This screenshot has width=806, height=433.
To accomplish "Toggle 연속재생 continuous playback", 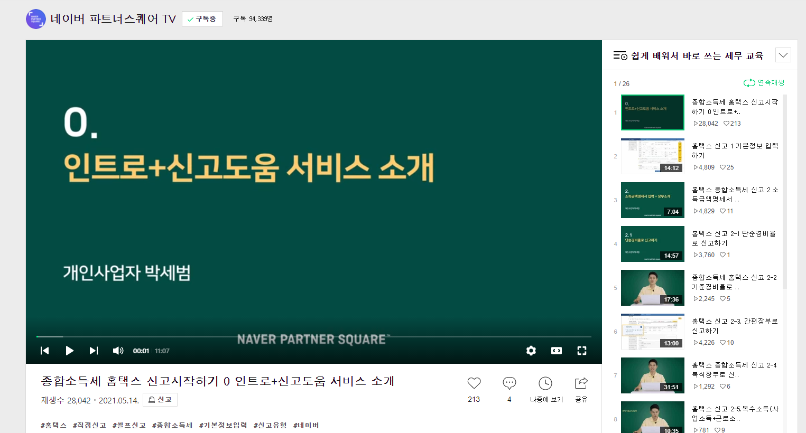I will pyautogui.click(x=764, y=83).
